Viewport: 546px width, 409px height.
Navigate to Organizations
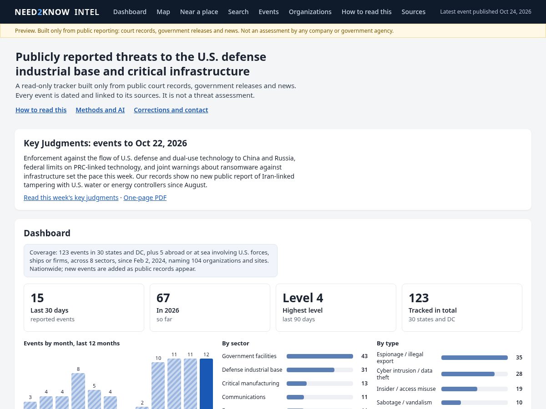click(310, 12)
